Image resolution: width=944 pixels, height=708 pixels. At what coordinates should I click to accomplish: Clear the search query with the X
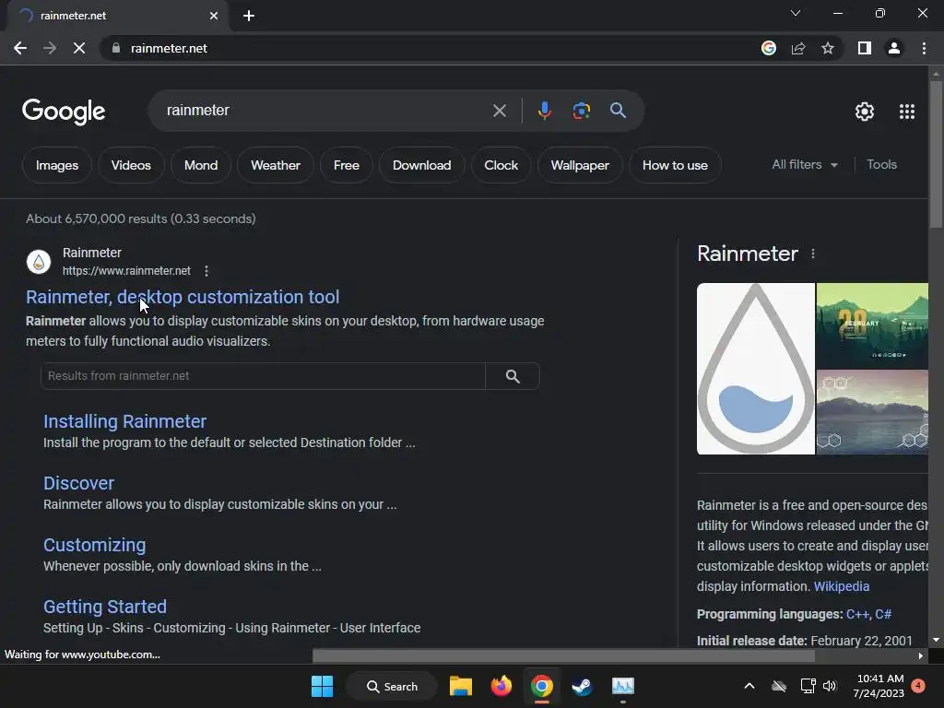(x=499, y=111)
